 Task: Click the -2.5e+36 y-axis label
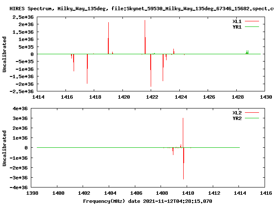[21, 91]
